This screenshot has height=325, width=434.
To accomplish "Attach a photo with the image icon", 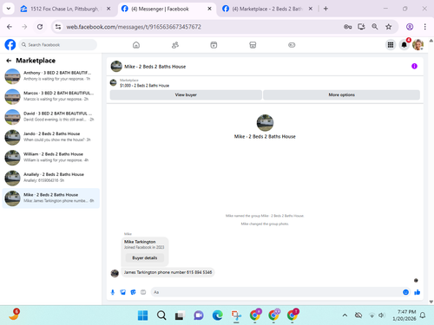I will (123, 292).
